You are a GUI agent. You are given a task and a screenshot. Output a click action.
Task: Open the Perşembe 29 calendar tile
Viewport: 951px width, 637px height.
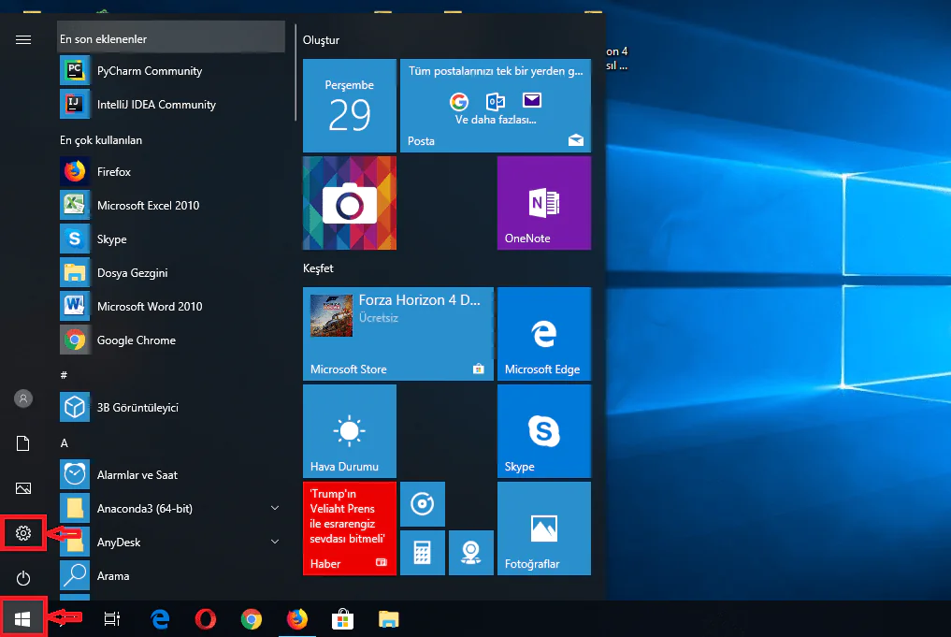tap(349, 105)
